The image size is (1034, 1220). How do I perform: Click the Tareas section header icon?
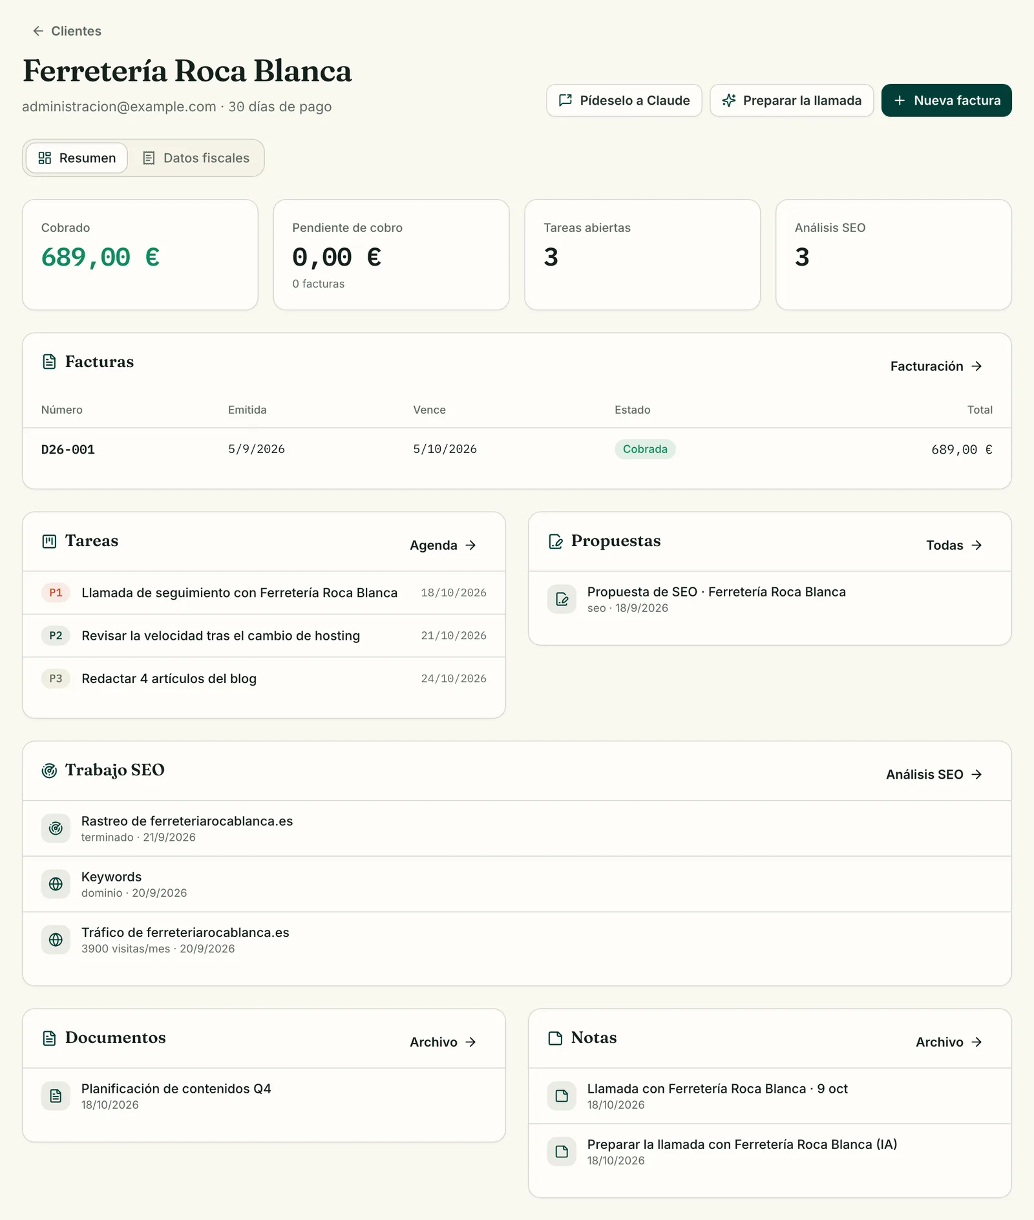coord(49,542)
